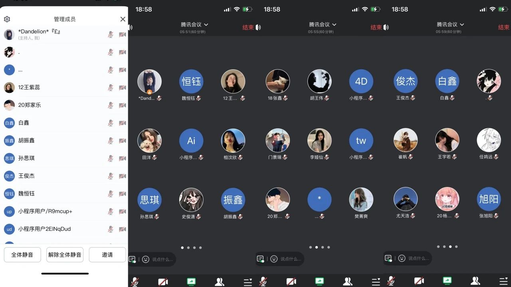Tap speaker icon left of 05:55 meeting title
Image resolution: width=511 pixels, height=287 pixels.
(258, 28)
